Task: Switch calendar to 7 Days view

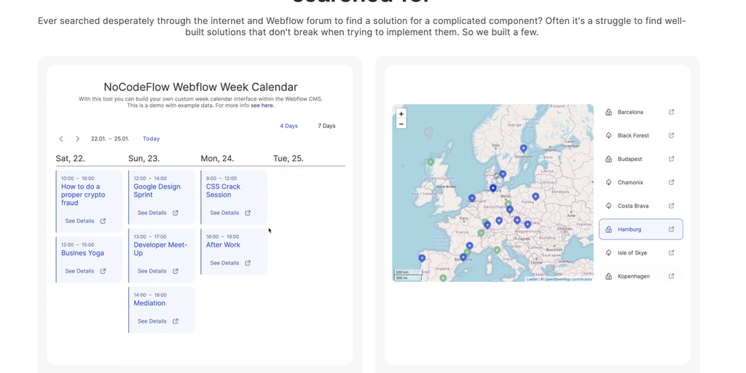Action: [326, 126]
